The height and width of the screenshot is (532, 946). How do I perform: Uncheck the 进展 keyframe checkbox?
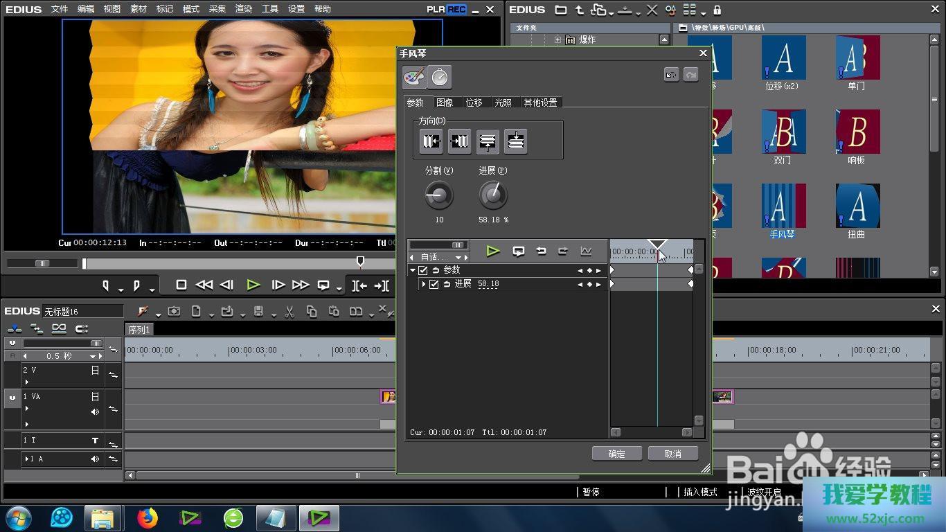click(x=434, y=284)
